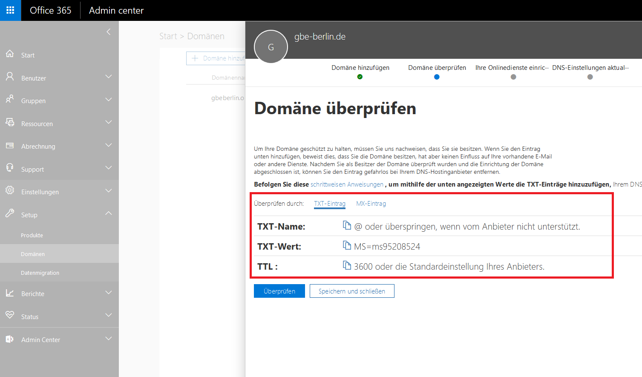Click the Einstellungen gear icon
The image size is (642, 377).
click(10, 190)
